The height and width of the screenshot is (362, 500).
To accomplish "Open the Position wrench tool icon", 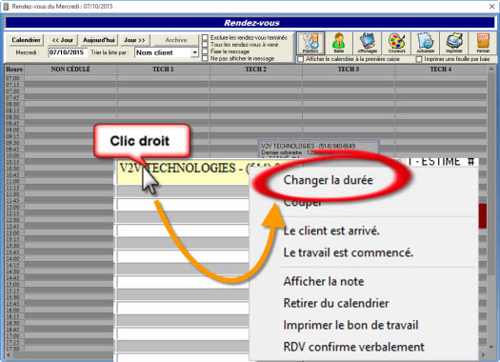I will coord(310,43).
